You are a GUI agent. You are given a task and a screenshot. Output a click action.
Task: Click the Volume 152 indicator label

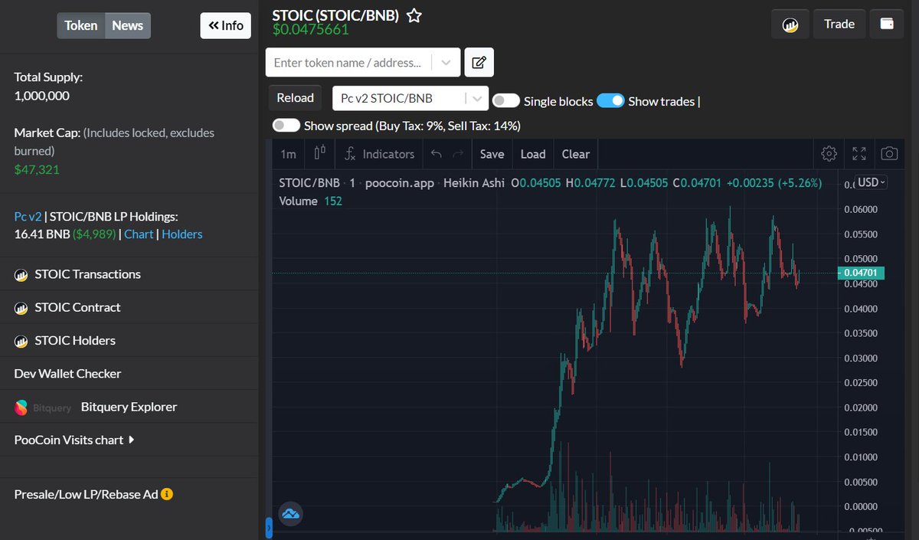[x=310, y=201]
